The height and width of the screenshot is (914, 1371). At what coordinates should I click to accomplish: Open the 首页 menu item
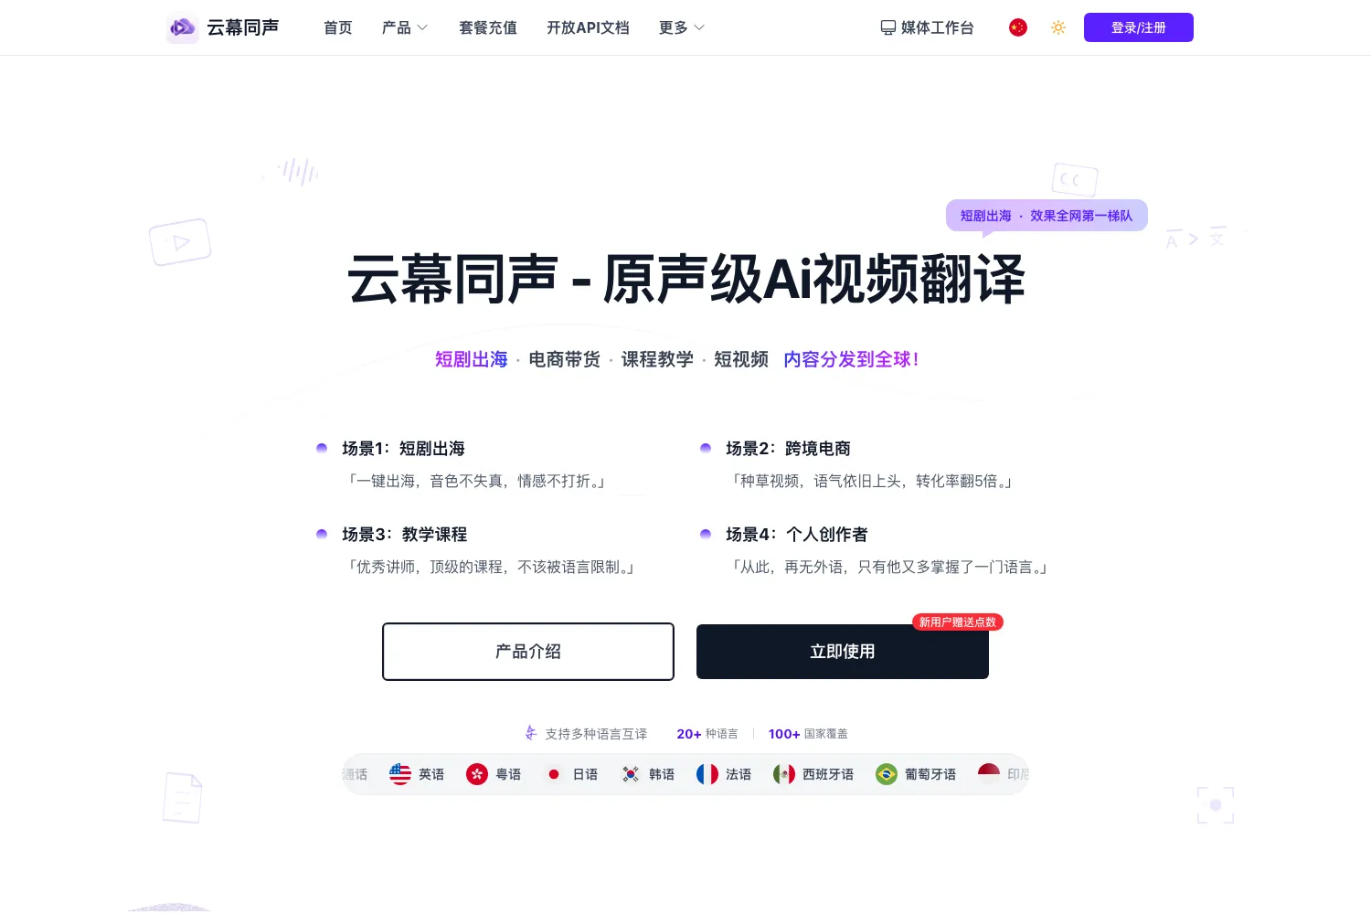point(338,27)
